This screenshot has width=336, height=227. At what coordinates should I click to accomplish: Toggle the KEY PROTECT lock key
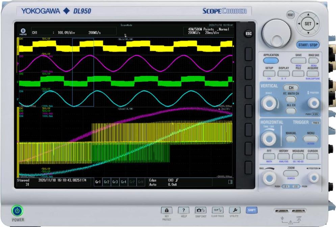[166, 210]
